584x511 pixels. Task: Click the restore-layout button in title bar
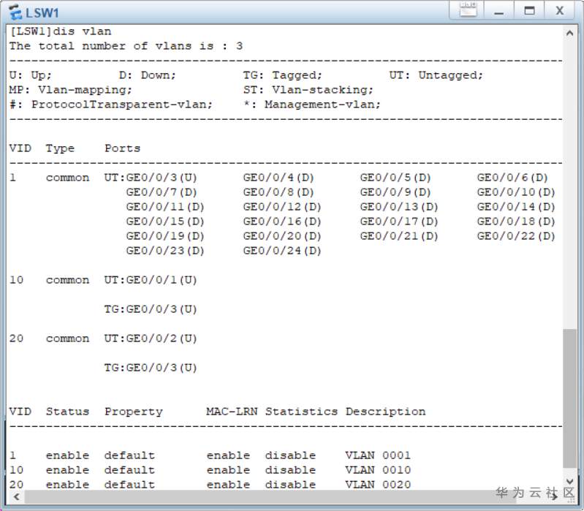pos(468,10)
